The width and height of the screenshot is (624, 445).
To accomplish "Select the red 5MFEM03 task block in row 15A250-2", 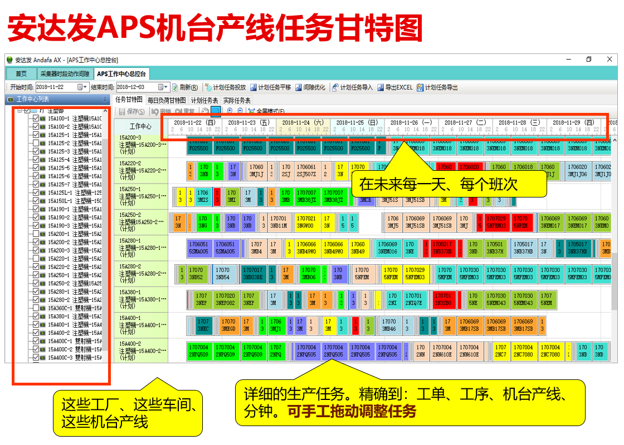I will [x=495, y=222].
